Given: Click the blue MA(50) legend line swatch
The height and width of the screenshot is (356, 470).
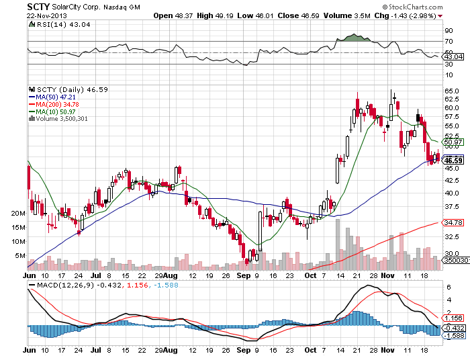Looking at the screenshot, I should (32, 97).
